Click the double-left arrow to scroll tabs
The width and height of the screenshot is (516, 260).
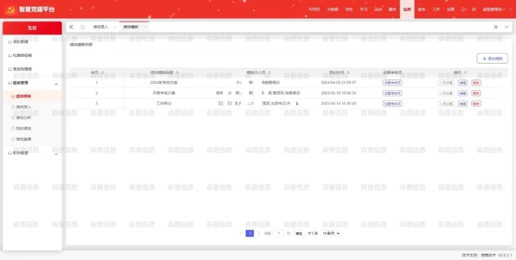(71, 27)
